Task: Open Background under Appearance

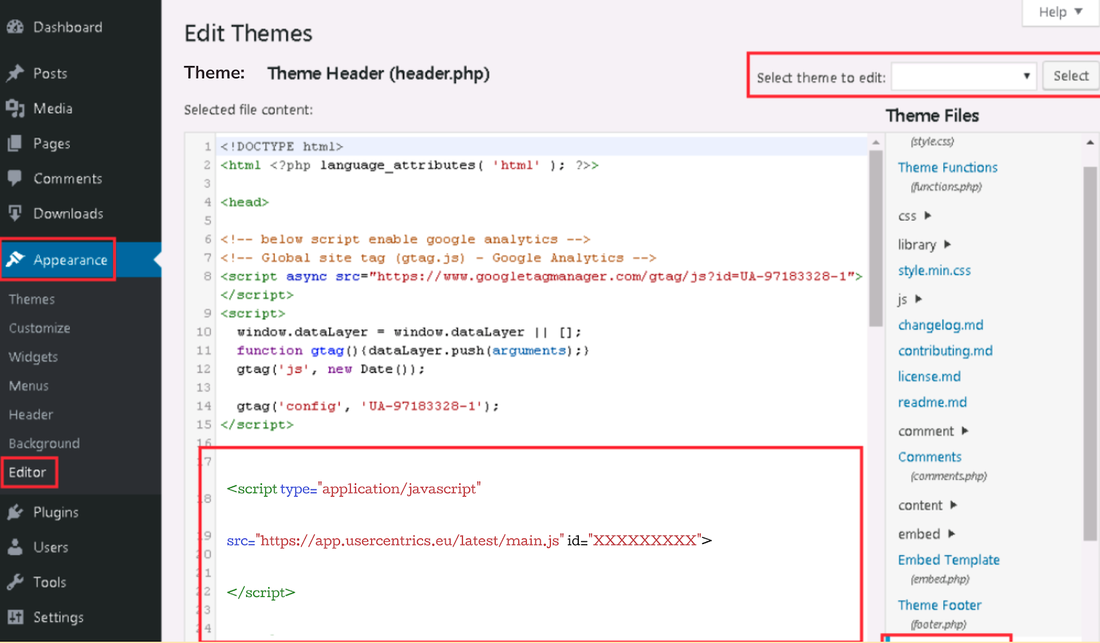Action: click(44, 444)
